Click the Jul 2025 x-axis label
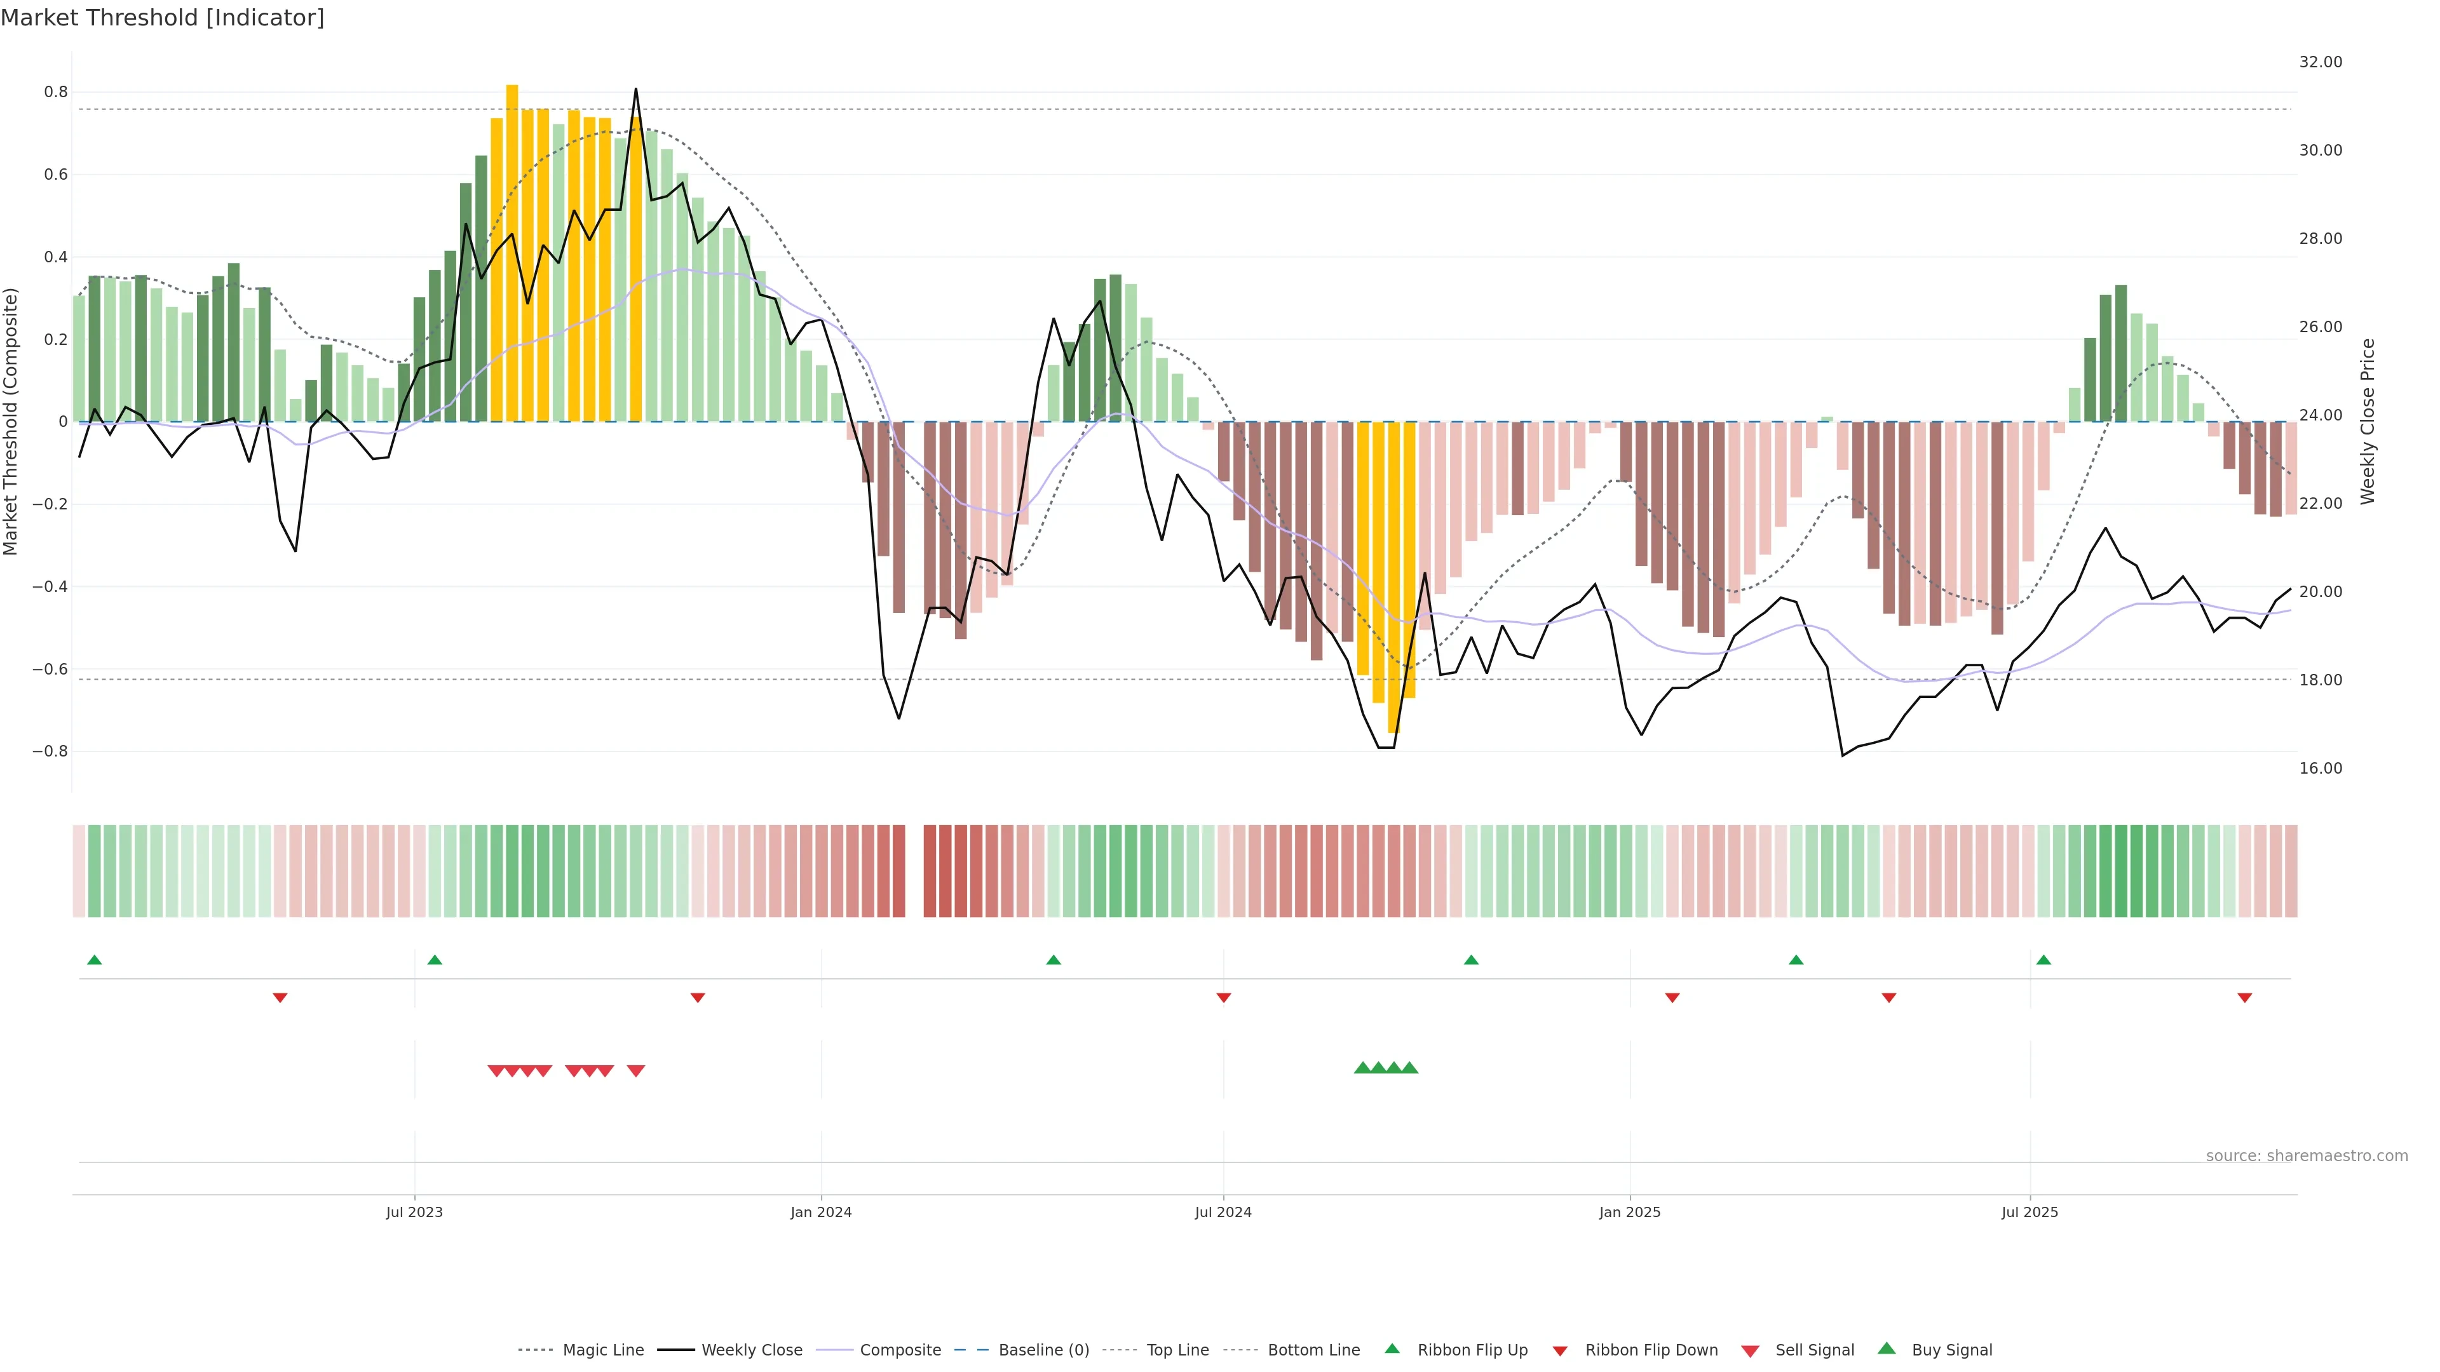Screen dimensions: 2440x1372 point(2030,1212)
